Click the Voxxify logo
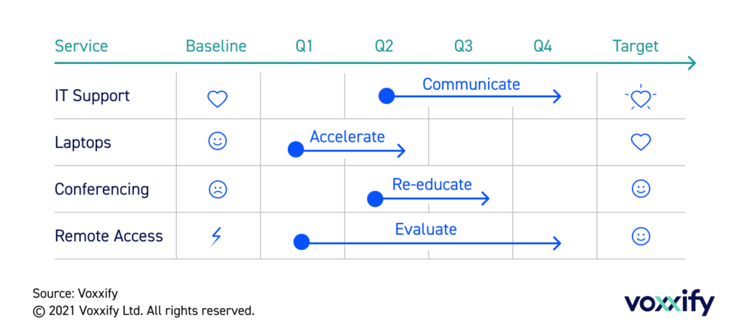This screenshot has height=334, width=737. tap(669, 304)
